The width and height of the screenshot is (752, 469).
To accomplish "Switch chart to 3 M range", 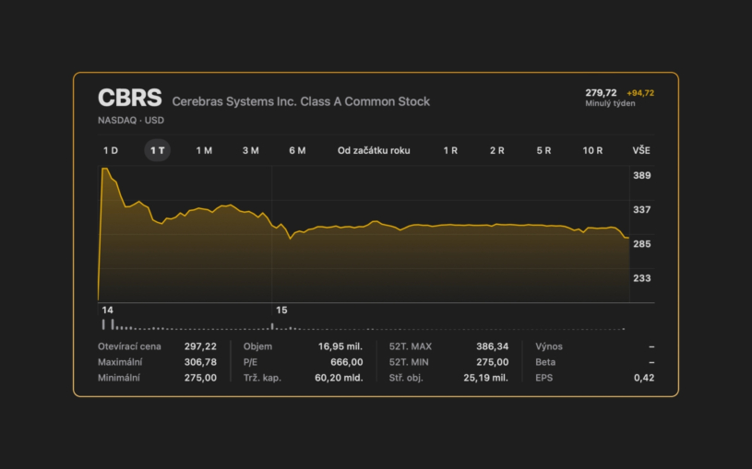I will (x=250, y=150).
